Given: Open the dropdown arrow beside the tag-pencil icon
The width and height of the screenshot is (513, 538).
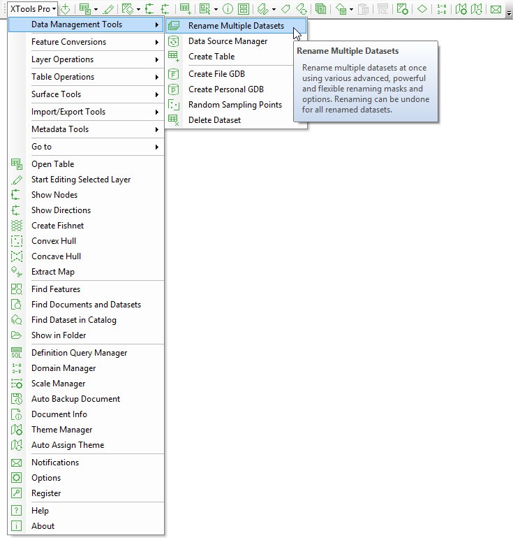Looking at the screenshot, I should (x=274, y=10).
